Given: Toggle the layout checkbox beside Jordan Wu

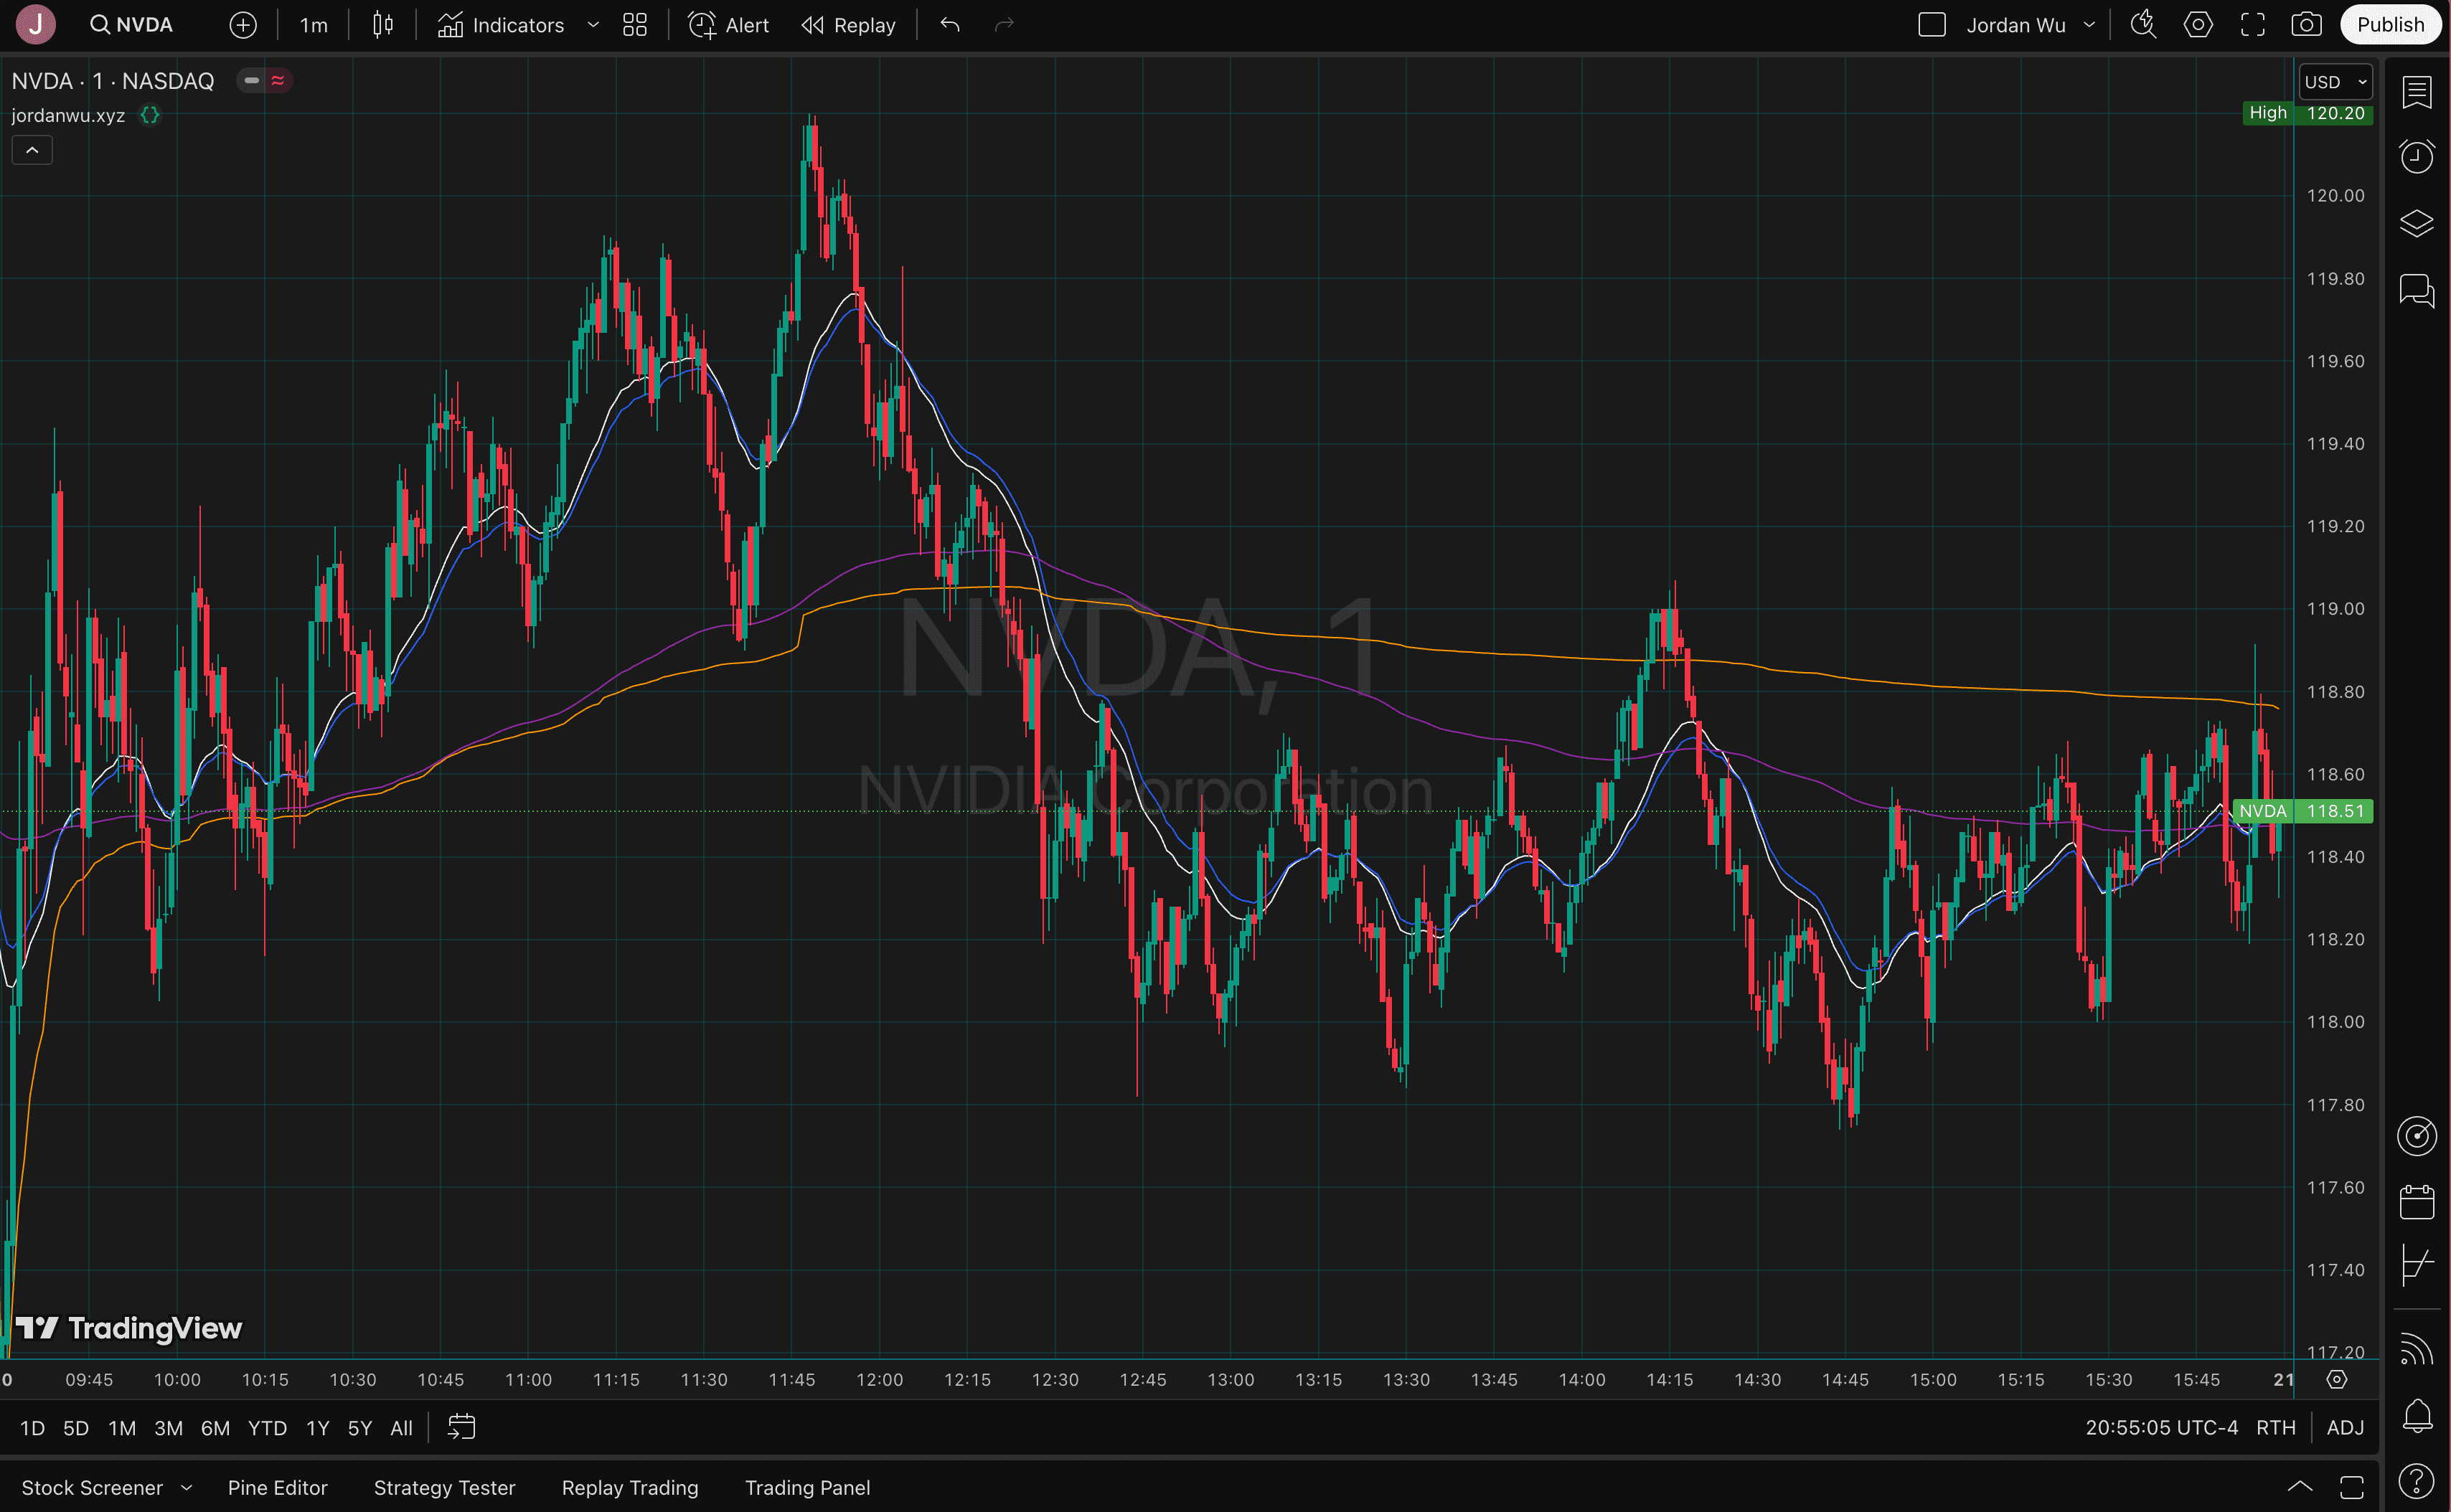Looking at the screenshot, I should point(1931,25).
